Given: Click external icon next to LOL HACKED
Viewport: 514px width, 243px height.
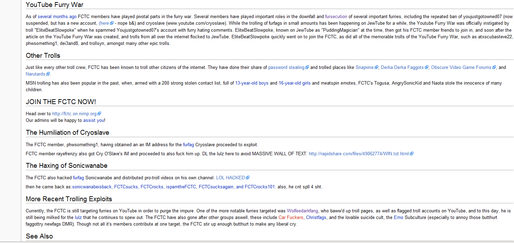Looking at the screenshot, I should coord(248,178).
